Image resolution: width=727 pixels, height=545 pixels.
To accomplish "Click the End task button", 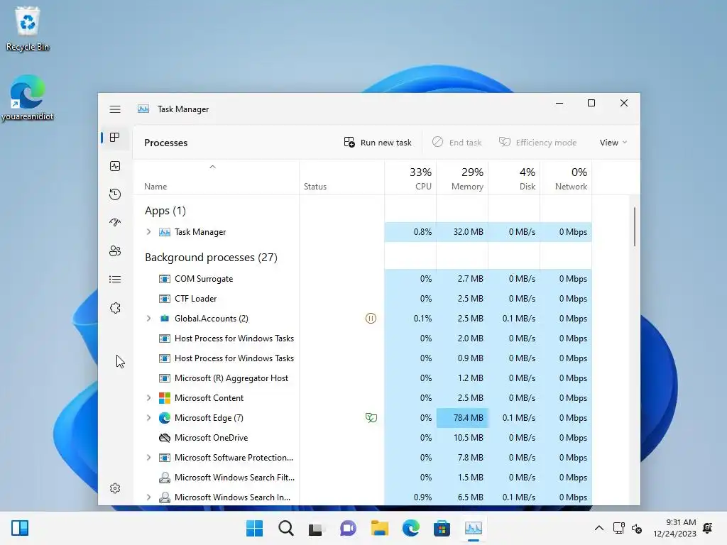I will click(x=457, y=143).
